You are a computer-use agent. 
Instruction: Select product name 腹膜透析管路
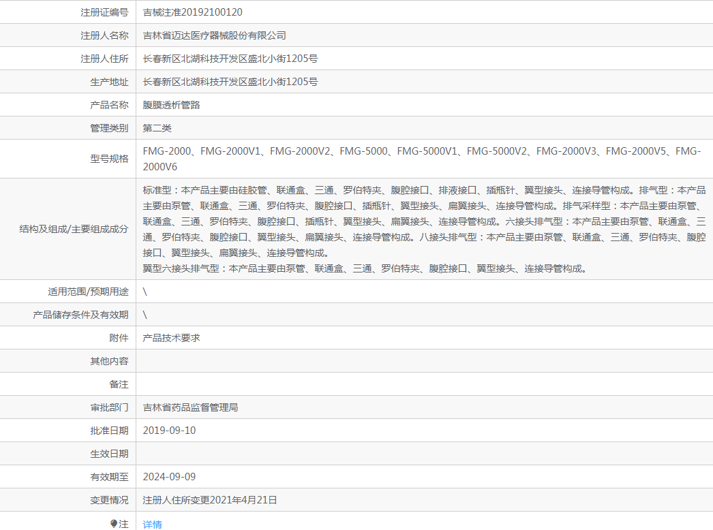[x=171, y=105]
